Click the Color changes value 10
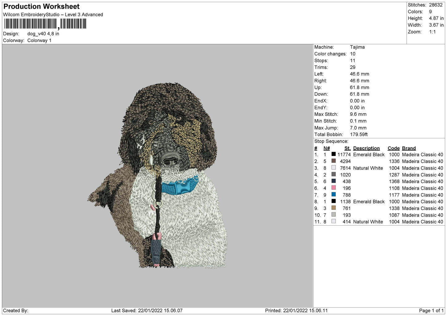447x316 pixels. [353, 54]
